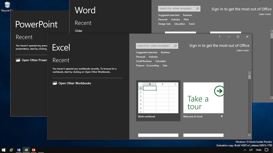Select the Business suggested search in Excel

165,52
